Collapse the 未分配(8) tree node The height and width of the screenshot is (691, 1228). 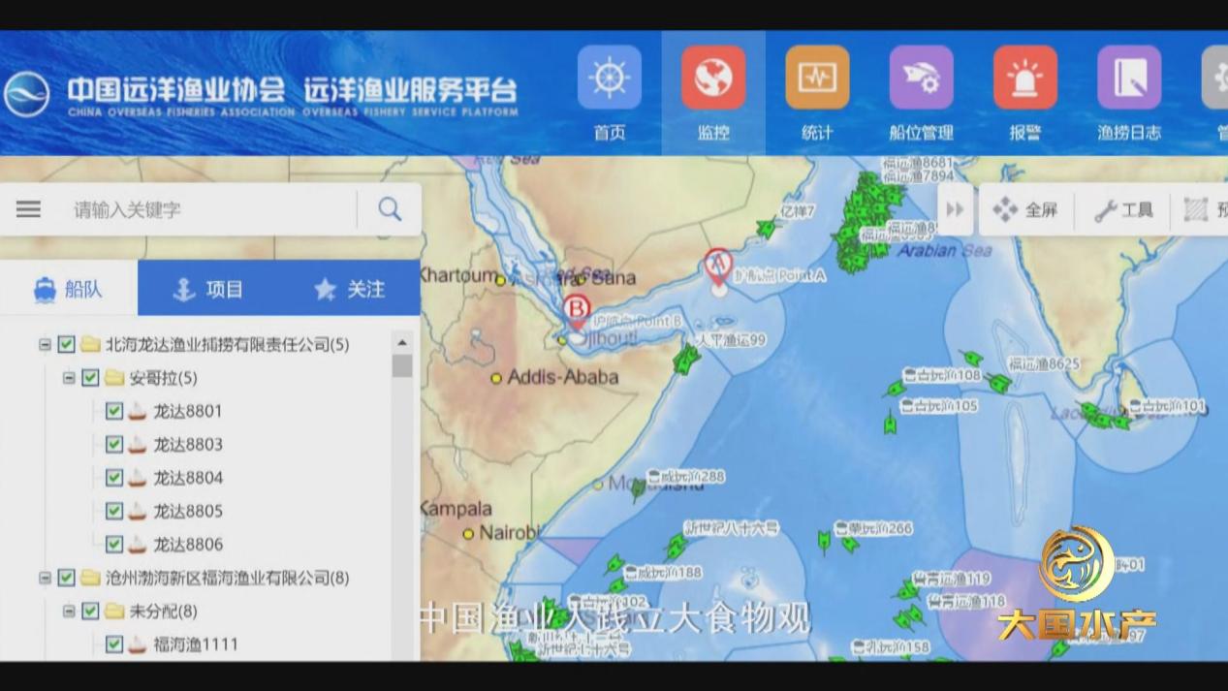[x=69, y=612]
